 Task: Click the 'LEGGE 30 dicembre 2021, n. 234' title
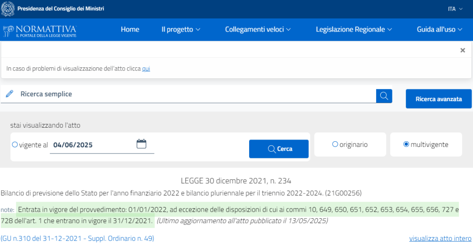(236, 181)
